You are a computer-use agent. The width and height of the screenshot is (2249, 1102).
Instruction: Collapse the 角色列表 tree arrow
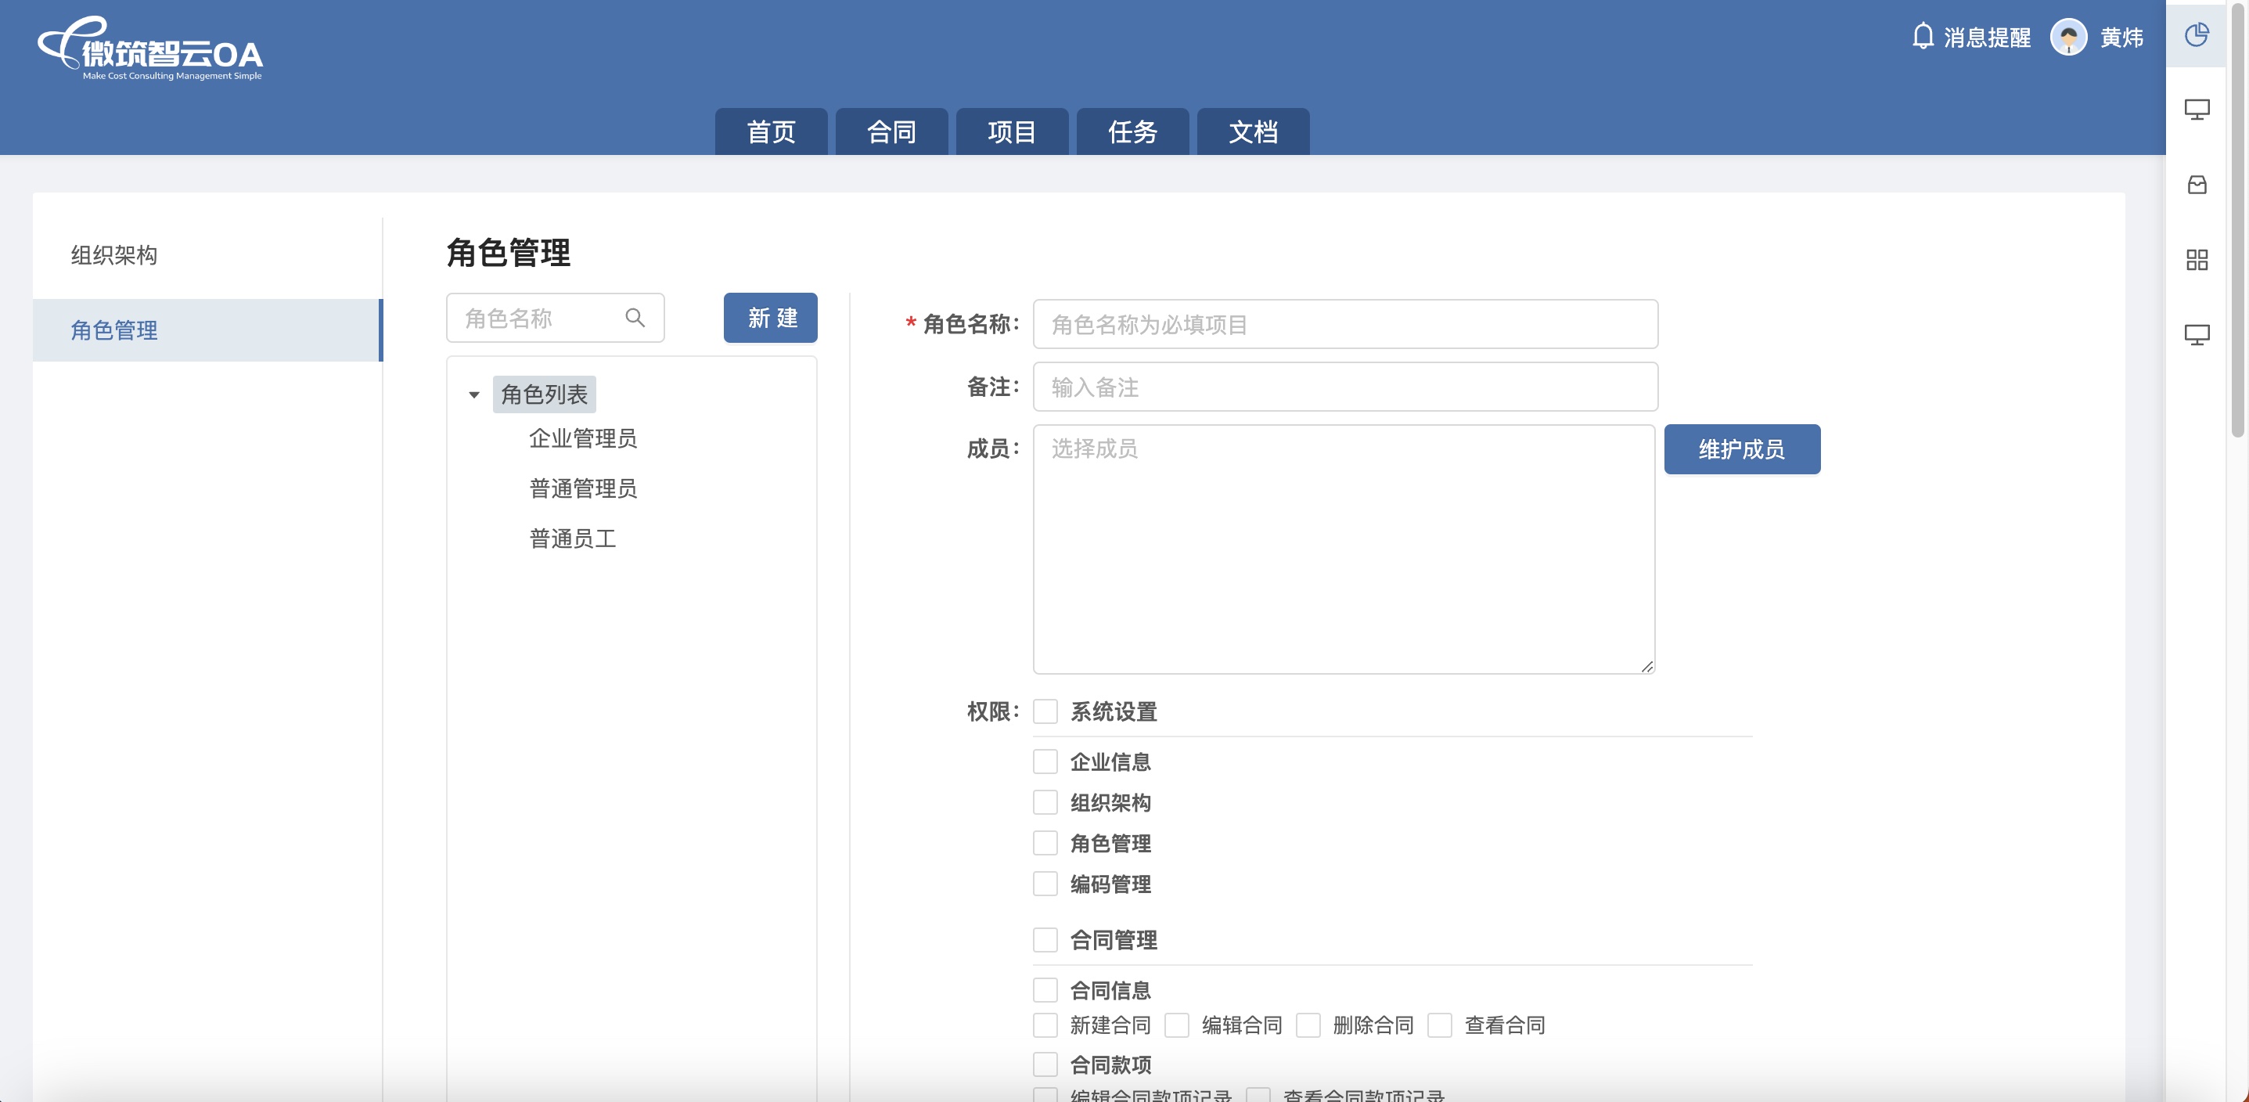474,395
